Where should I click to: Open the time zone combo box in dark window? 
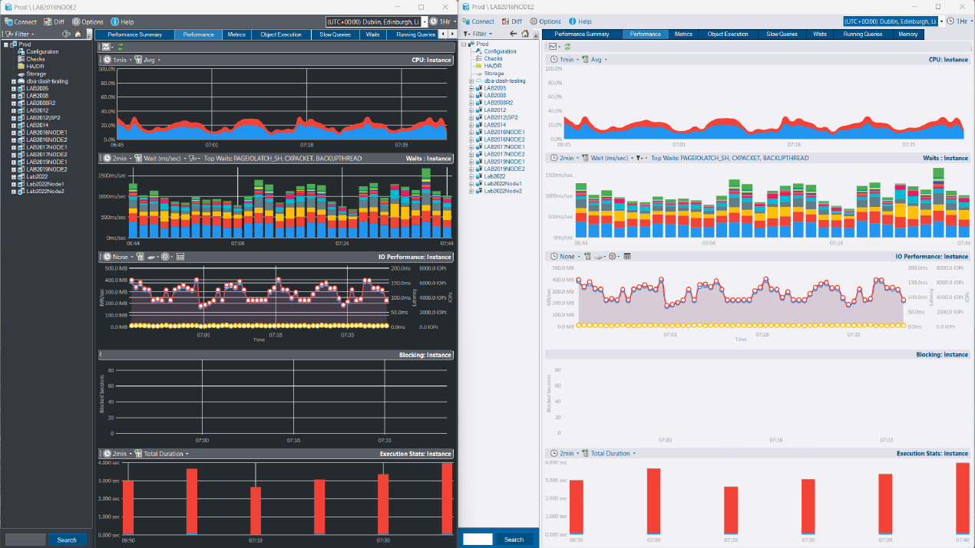tap(376, 21)
